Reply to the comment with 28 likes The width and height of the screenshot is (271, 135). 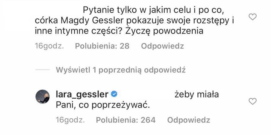(162, 46)
